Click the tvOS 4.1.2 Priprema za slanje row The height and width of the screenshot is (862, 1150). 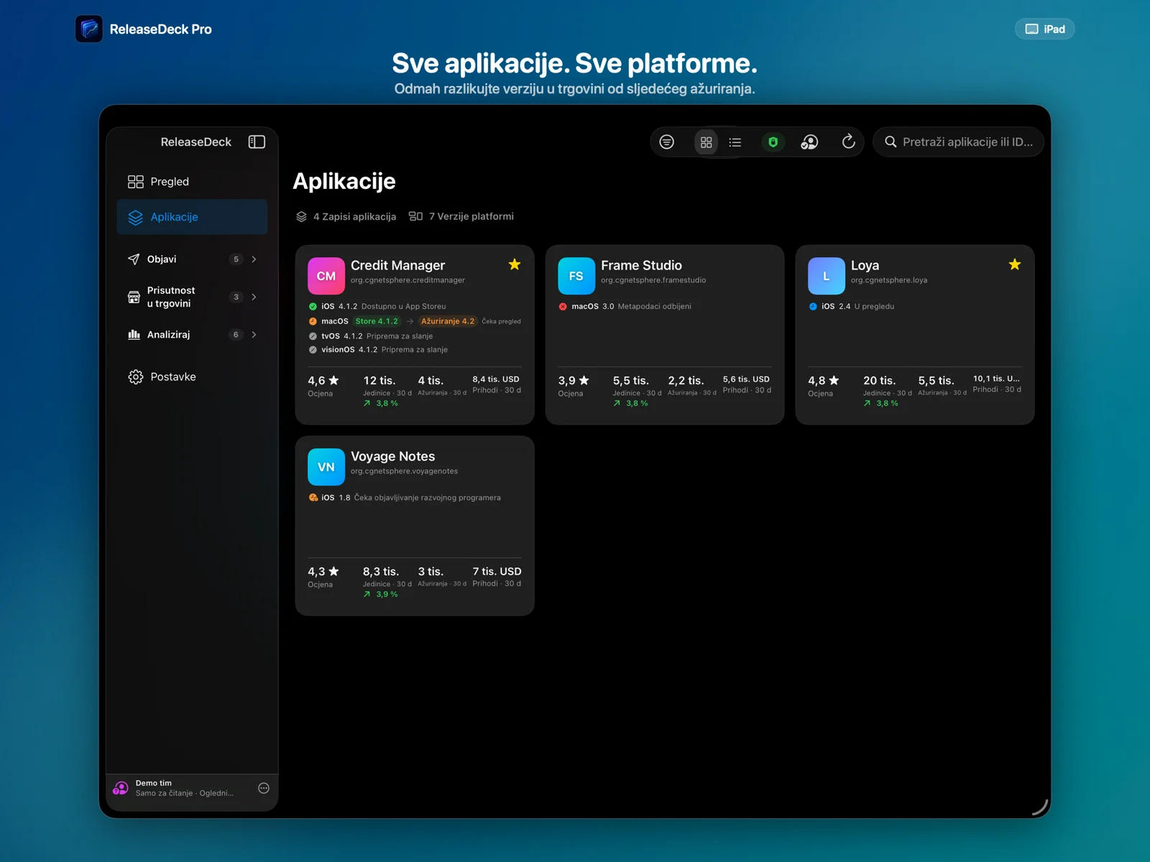pyautogui.click(x=371, y=335)
